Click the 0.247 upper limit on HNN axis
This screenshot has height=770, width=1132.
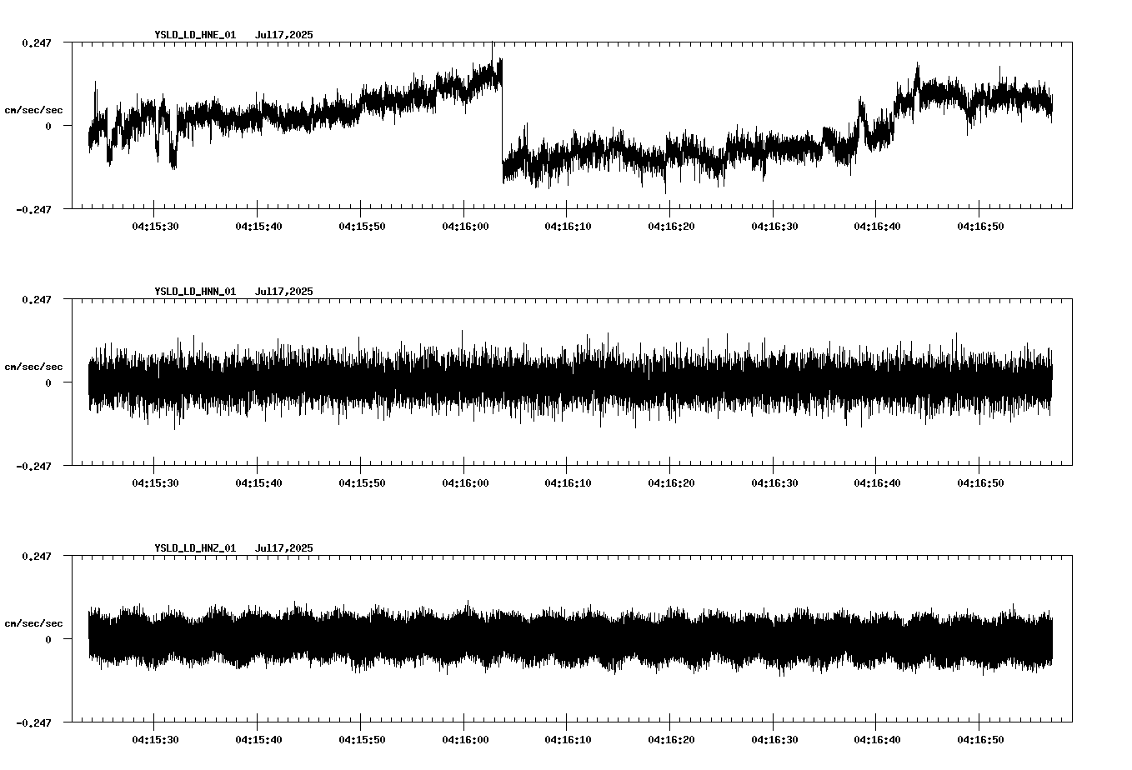pos(36,299)
